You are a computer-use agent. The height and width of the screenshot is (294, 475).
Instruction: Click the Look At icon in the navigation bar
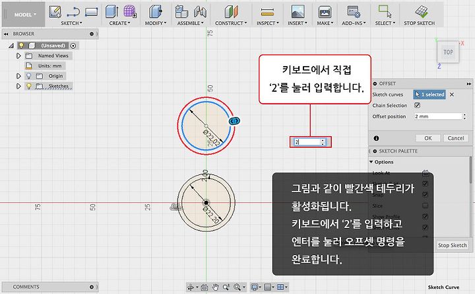204,287
